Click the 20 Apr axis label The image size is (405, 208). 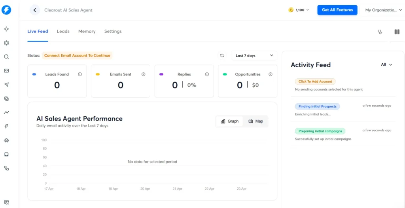pyautogui.click(x=145, y=189)
